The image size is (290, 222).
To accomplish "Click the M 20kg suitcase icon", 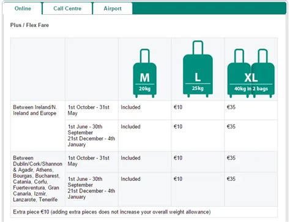I will click(x=145, y=74).
